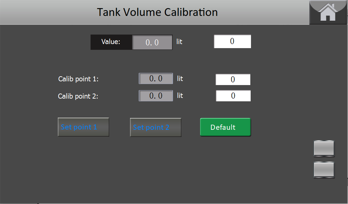This screenshot has height=204, width=348.
Task: Click the green Default button
Action: pyautogui.click(x=225, y=127)
